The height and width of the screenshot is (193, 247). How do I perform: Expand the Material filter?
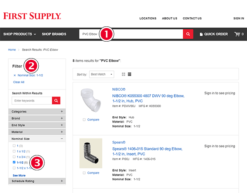pos(37,132)
